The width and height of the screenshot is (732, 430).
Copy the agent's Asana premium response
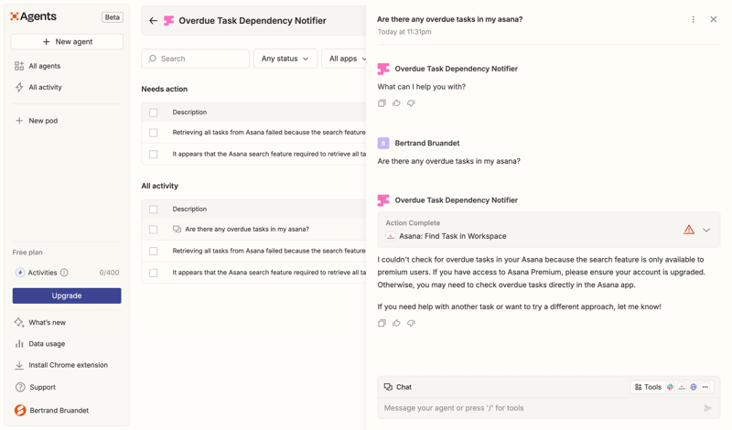click(x=382, y=323)
